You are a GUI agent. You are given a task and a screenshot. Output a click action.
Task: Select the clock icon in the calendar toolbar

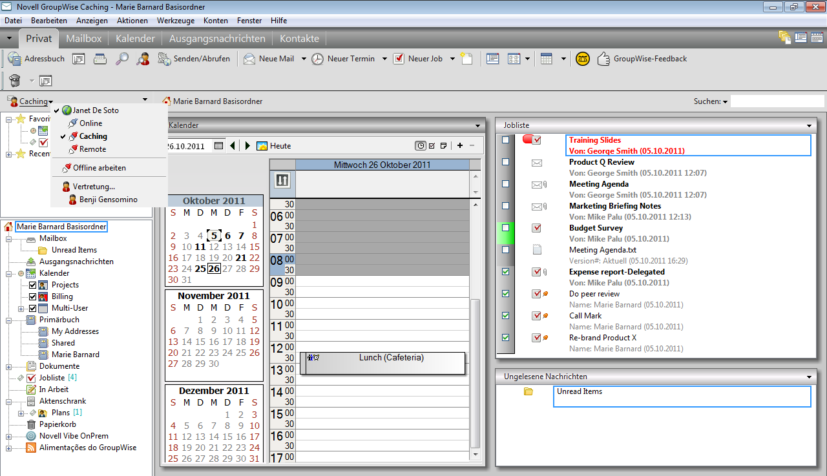pyautogui.click(x=421, y=145)
